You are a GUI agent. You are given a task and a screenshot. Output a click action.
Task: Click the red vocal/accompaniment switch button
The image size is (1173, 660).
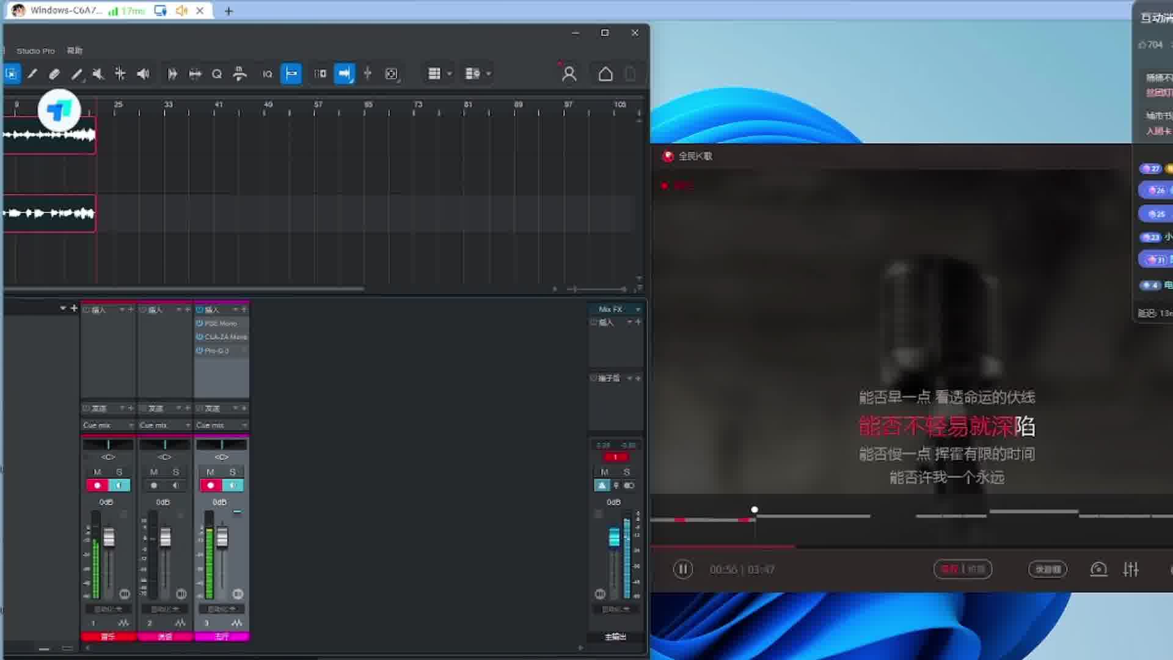(x=963, y=569)
